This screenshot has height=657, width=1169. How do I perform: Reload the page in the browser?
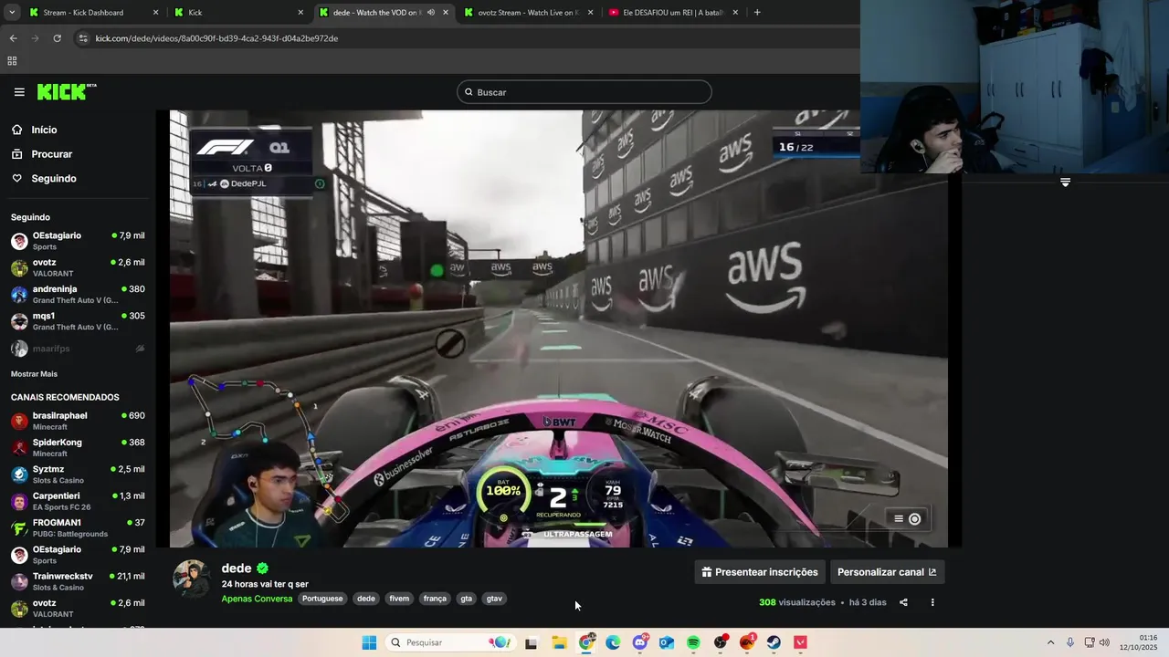click(x=57, y=38)
